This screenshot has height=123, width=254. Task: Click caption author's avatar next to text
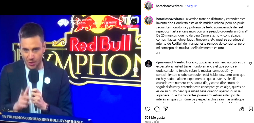point(149,20)
